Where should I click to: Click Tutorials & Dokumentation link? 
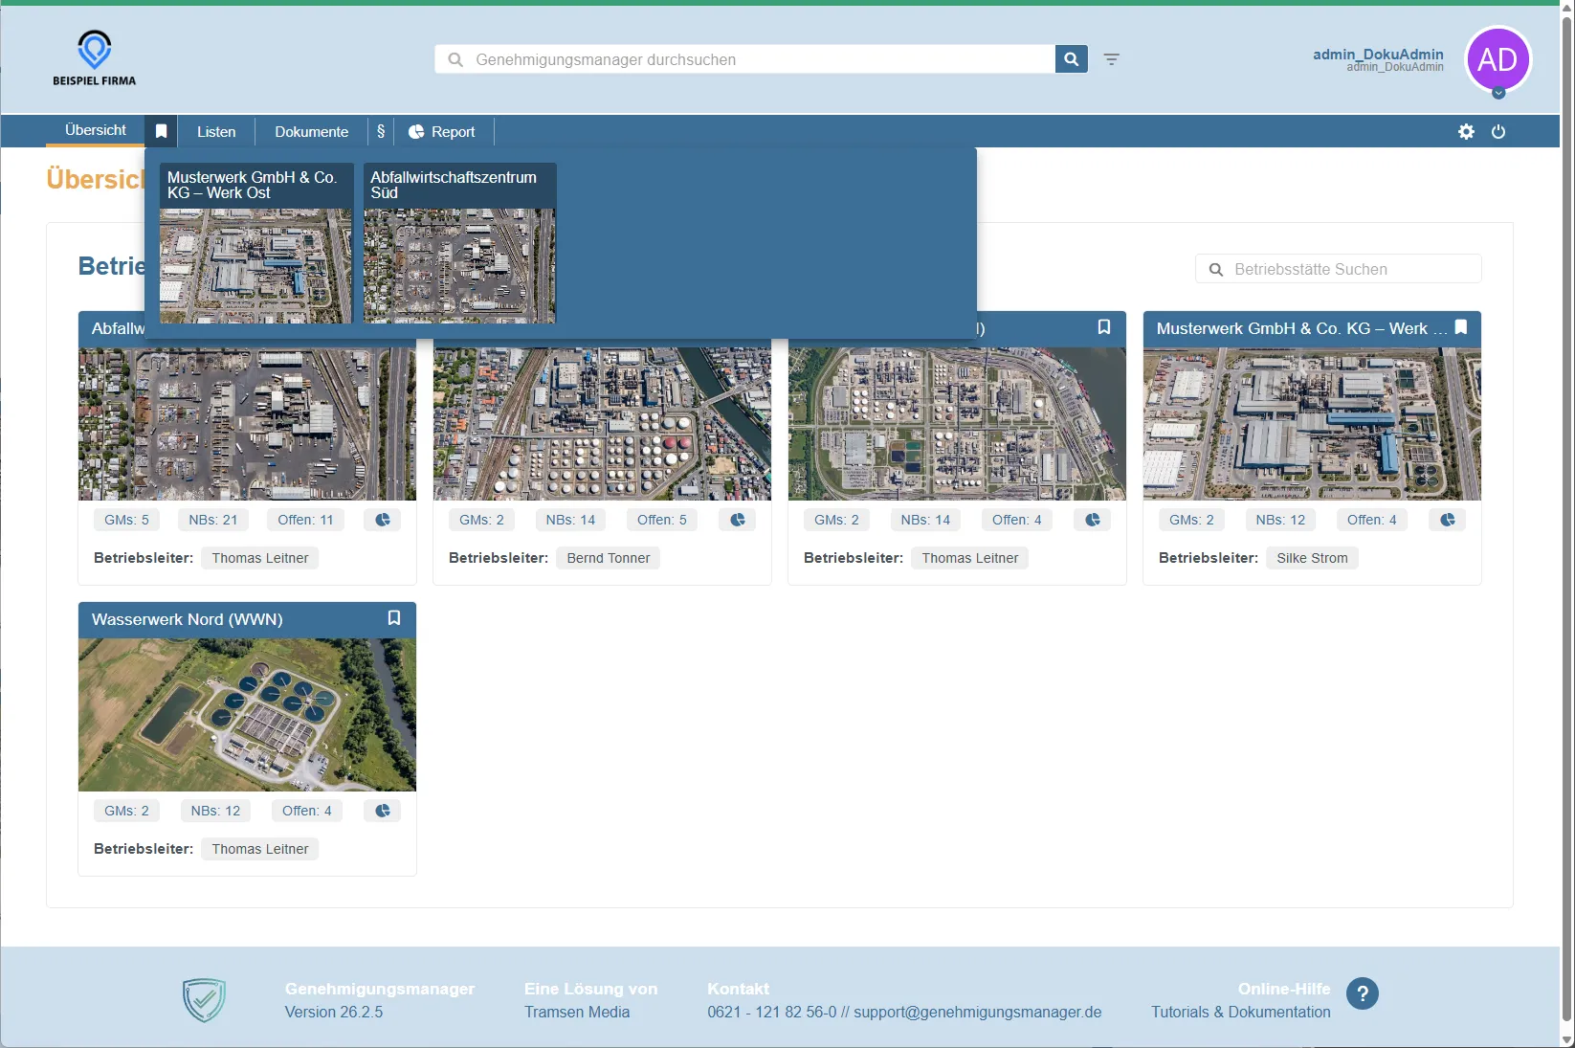[1240, 1012]
